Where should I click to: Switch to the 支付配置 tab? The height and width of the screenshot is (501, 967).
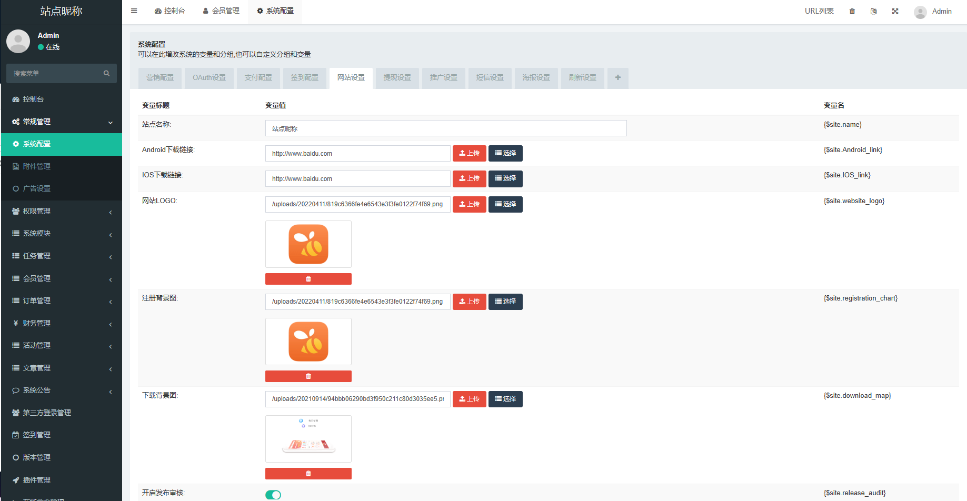pyautogui.click(x=258, y=78)
